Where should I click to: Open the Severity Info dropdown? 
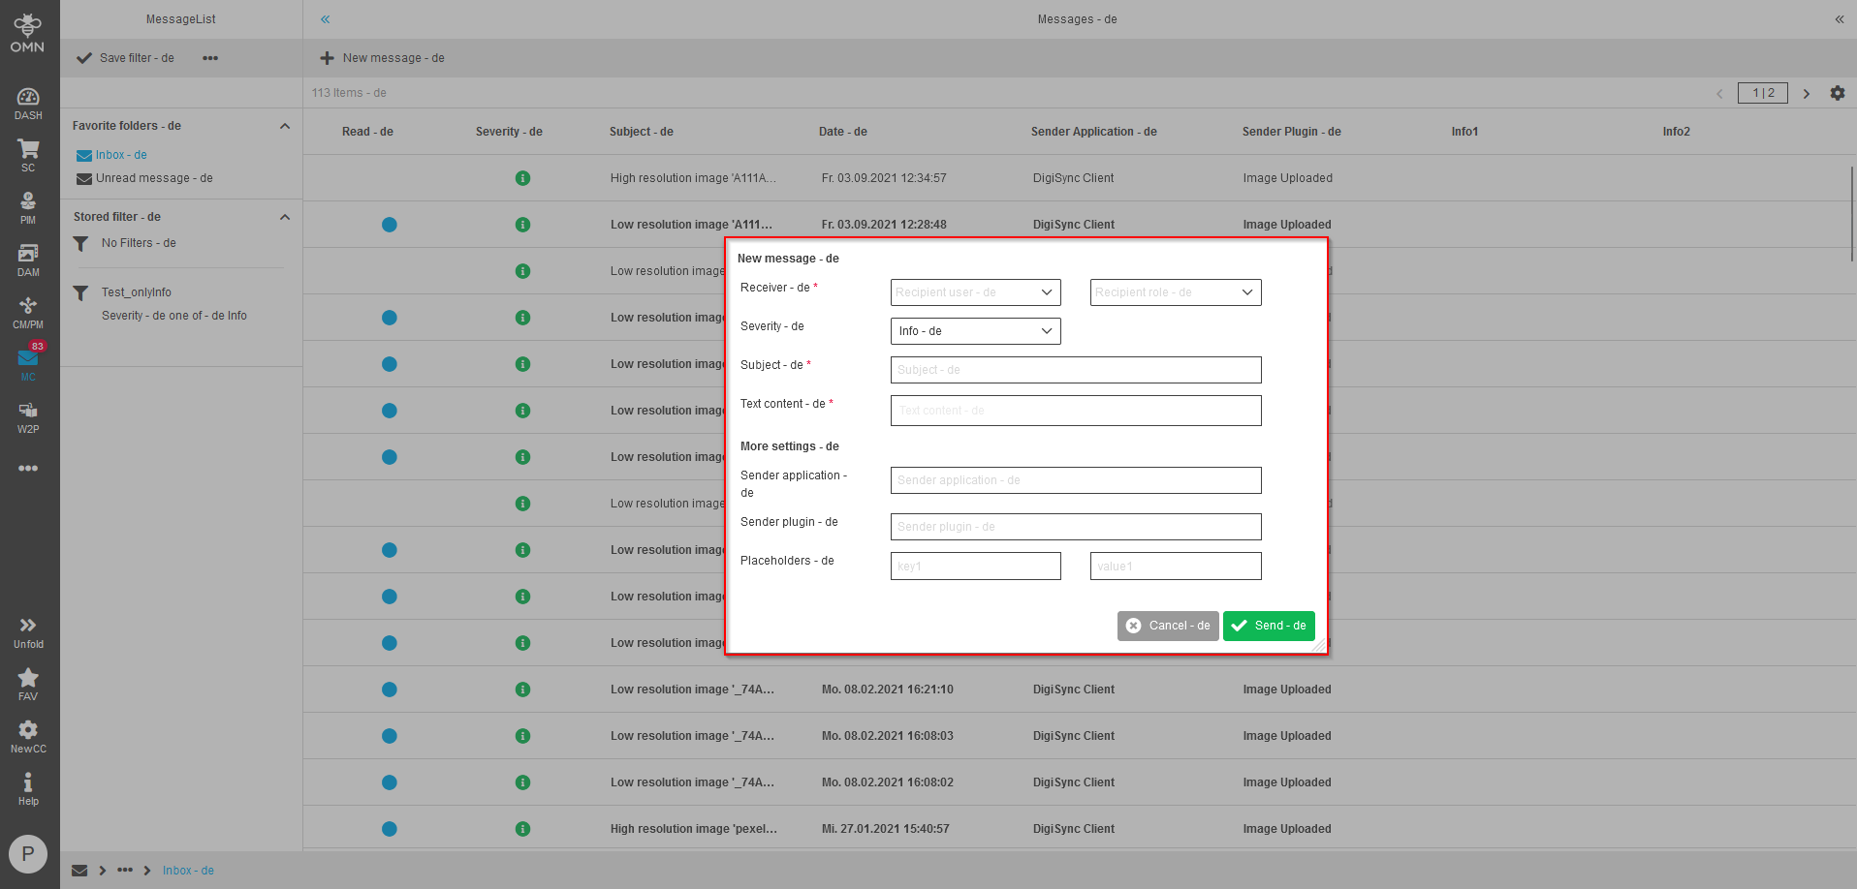(x=975, y=331)
